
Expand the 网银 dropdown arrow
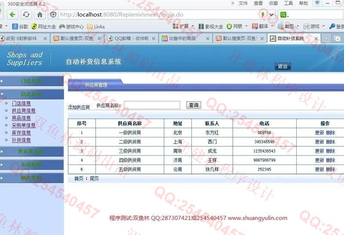coord(246,26)
